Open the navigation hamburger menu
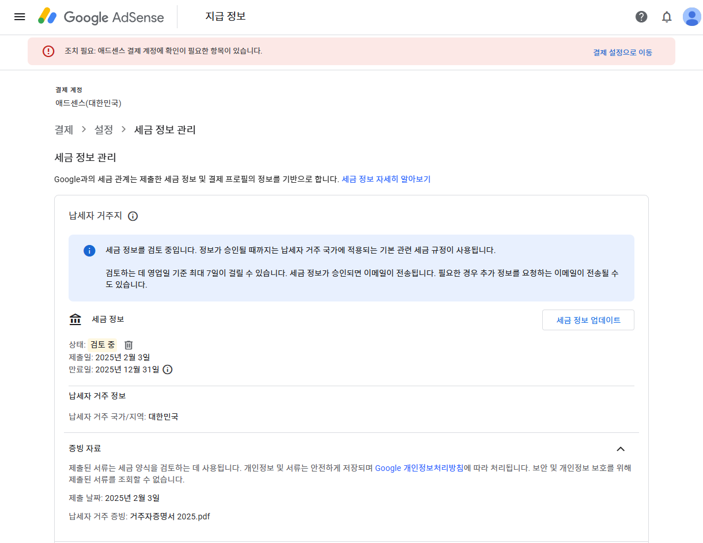 [19, 17]
